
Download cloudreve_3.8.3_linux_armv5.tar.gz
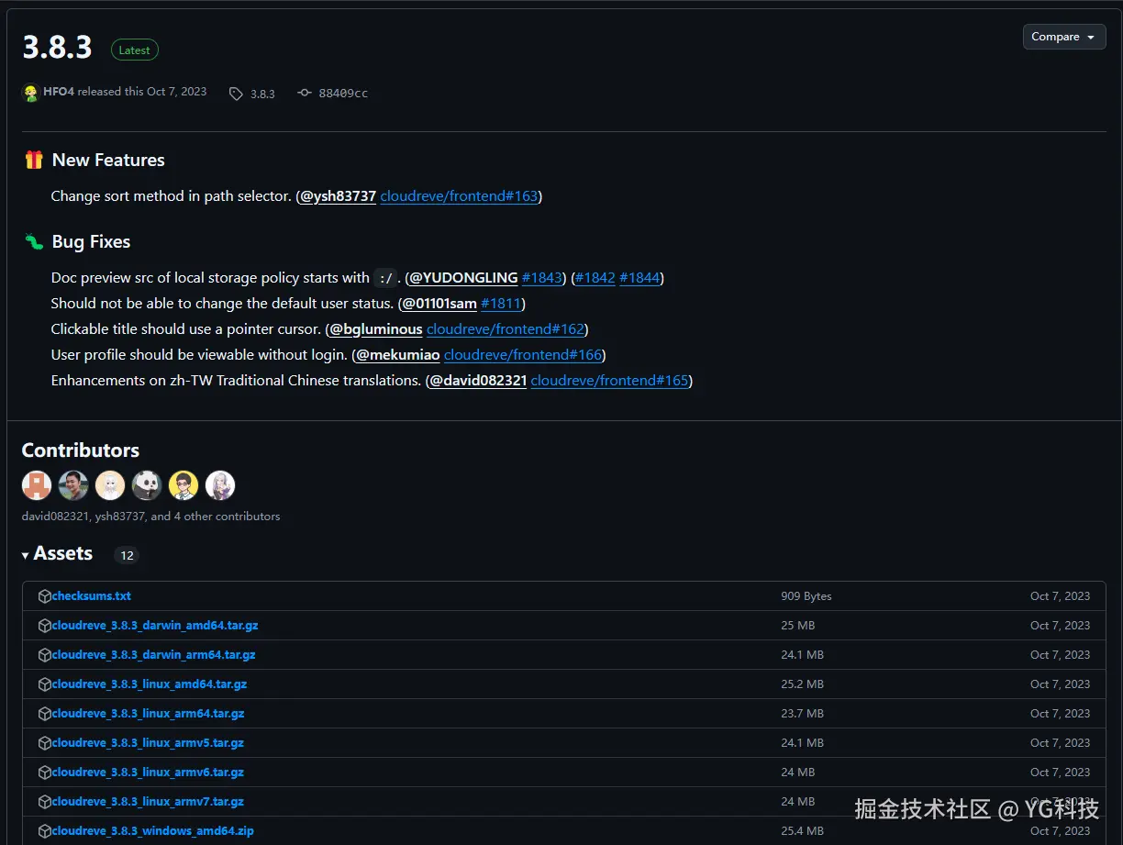pyautogui.click(x=149, y=743)
